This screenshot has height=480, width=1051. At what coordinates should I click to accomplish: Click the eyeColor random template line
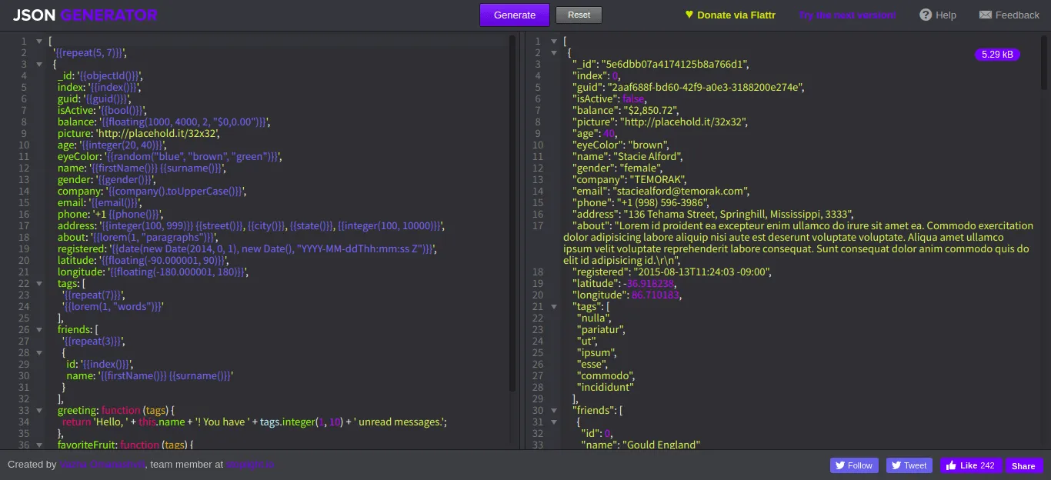170,157
